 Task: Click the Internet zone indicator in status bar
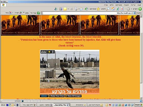coord(19,101)
